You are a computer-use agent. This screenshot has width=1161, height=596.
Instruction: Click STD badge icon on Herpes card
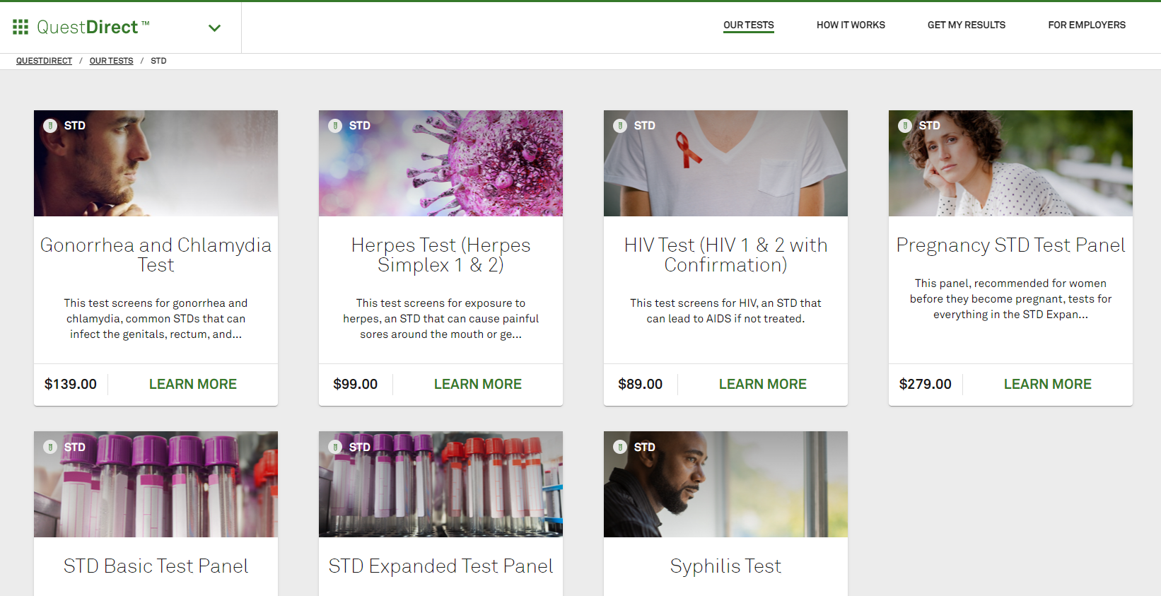[x=335, y=126]
